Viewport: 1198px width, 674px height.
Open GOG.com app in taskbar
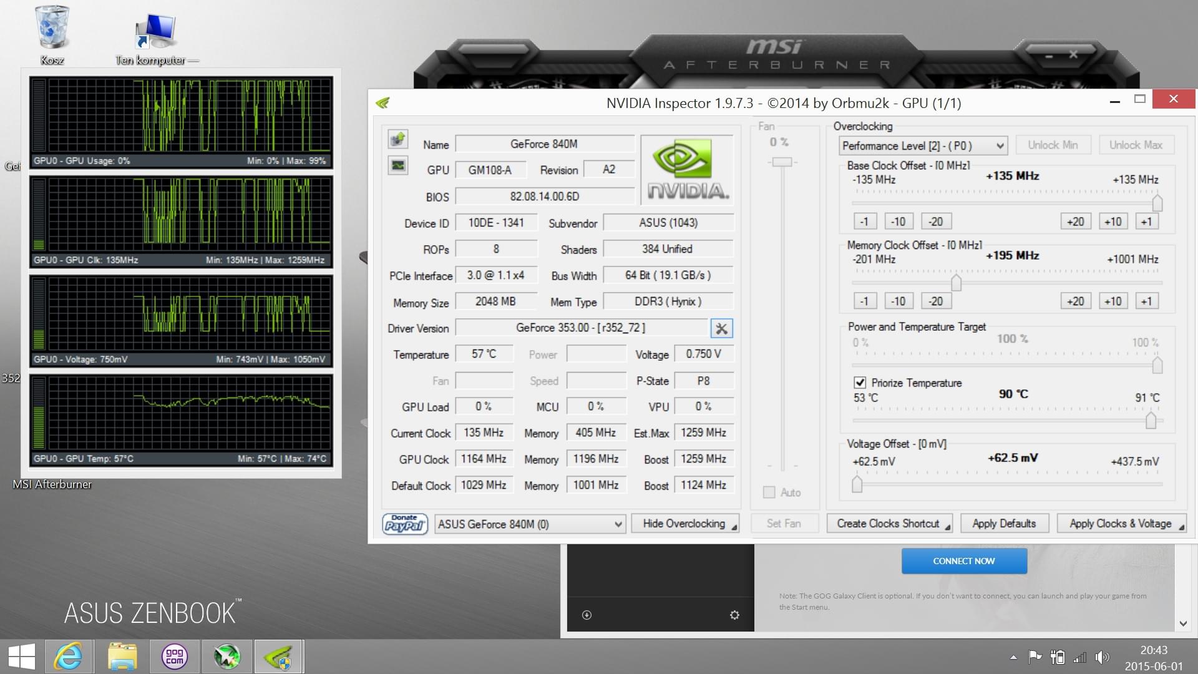pos(175,657)
